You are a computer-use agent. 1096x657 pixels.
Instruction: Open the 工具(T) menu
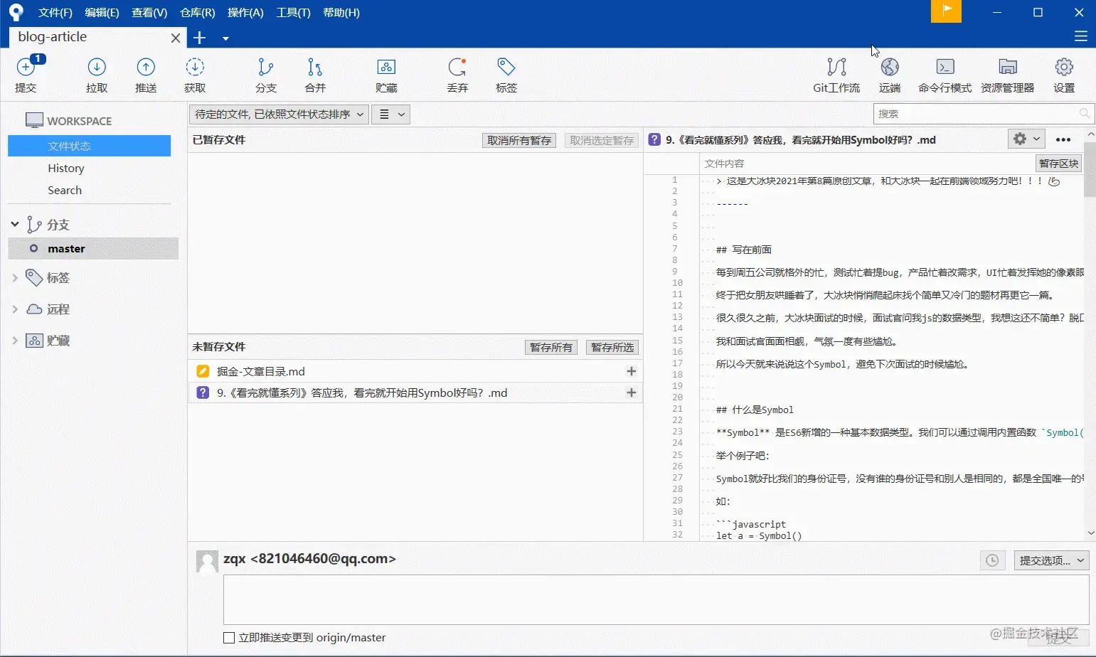tap(293, 13)
